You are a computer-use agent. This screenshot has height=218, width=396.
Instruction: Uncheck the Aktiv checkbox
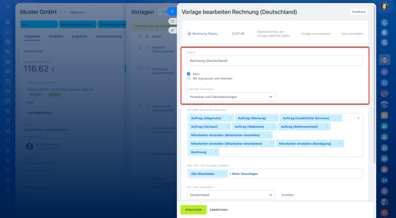pos(189,74)
